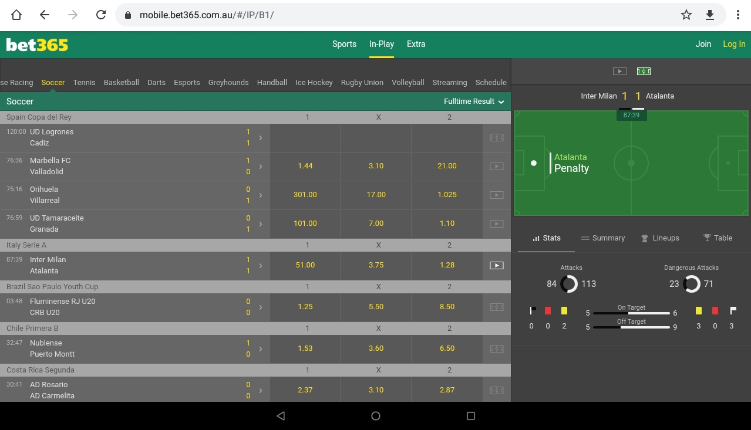Click the Join link

click(x=703, y=44)
